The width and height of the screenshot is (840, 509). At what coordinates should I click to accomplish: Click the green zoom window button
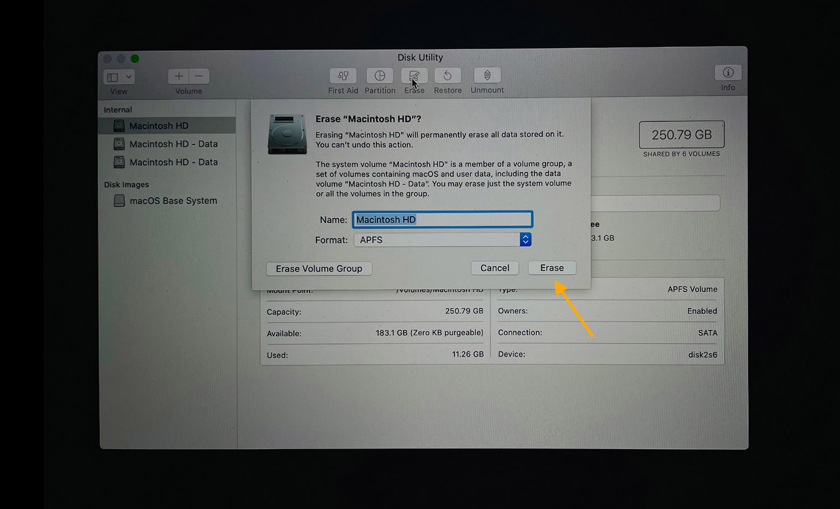[x=135, y=59]
